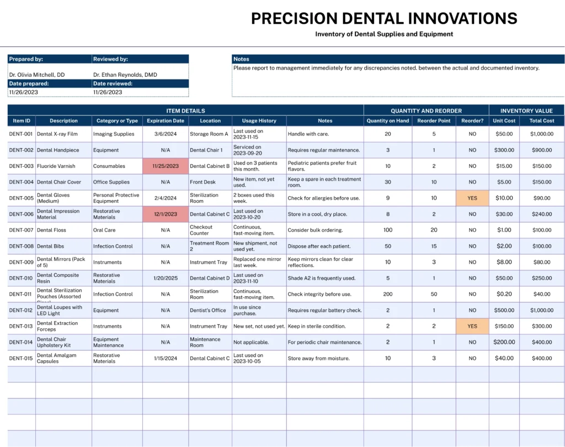Select the $500.00 unit cost cell

[504, 311]
